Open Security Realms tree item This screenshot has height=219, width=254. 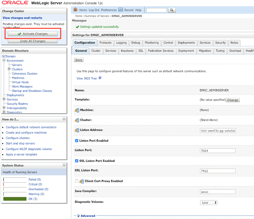(x=17, y=104)
